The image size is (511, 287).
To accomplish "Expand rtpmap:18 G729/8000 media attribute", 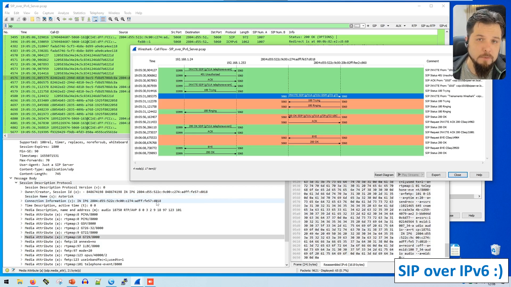I will click(x=22, y=237).
